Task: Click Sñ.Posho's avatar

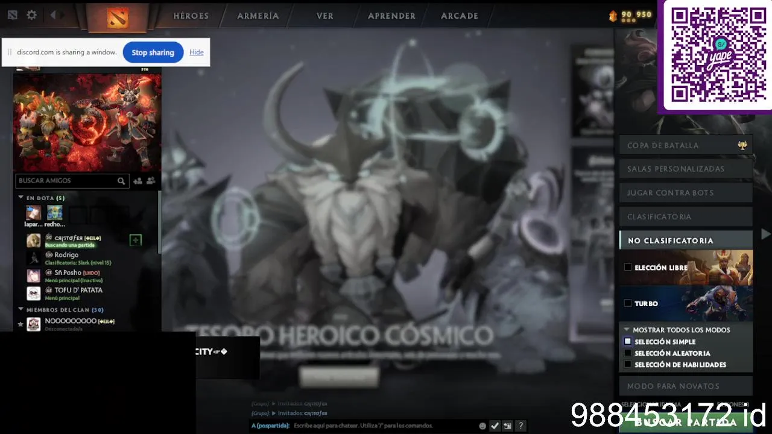Action: (34, 275)
